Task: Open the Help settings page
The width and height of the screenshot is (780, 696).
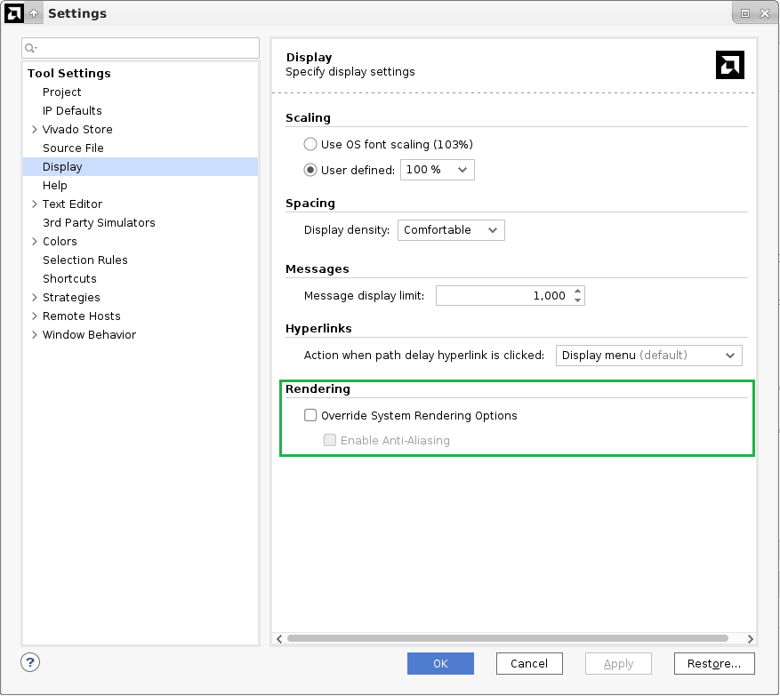Action: [55, 186]
